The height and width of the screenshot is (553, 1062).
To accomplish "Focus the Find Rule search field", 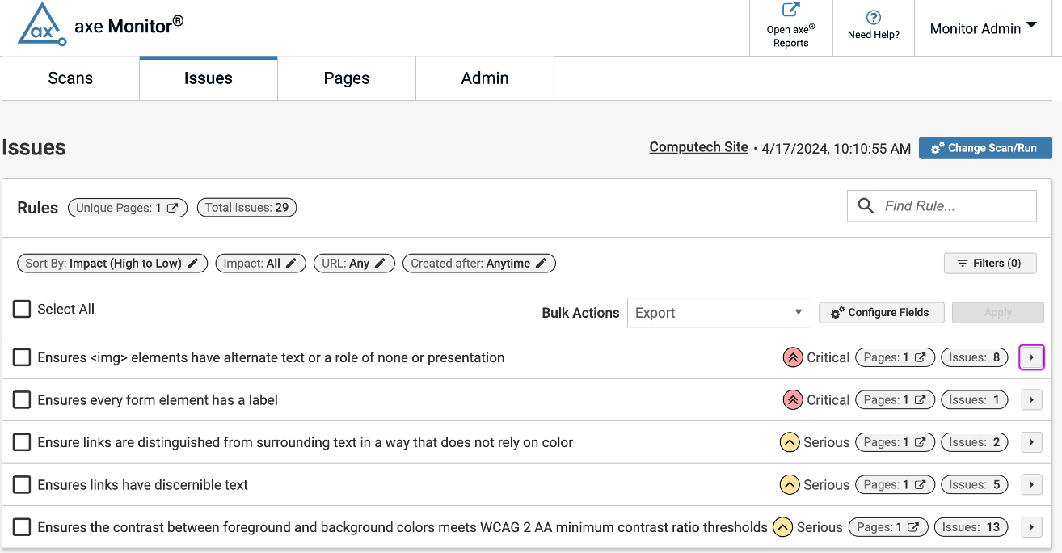I will 942,206.
